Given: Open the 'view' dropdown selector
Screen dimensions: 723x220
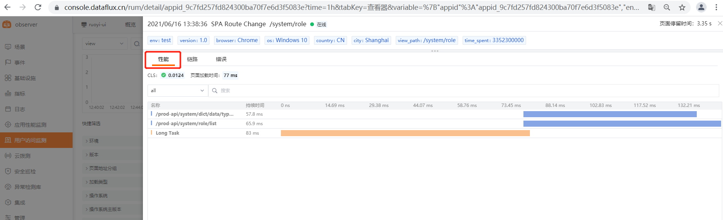Looking at the screenshot, I should pos(105,44).
